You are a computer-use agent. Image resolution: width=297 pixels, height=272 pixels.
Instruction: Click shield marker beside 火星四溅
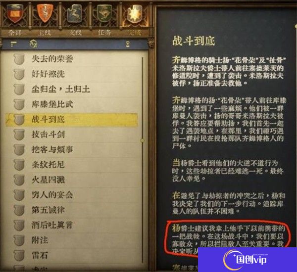(19, 180)
